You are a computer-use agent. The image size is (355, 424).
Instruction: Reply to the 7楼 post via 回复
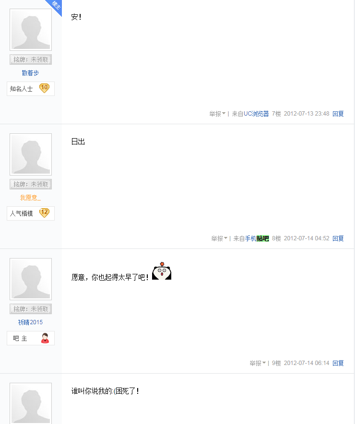point(338,114)
